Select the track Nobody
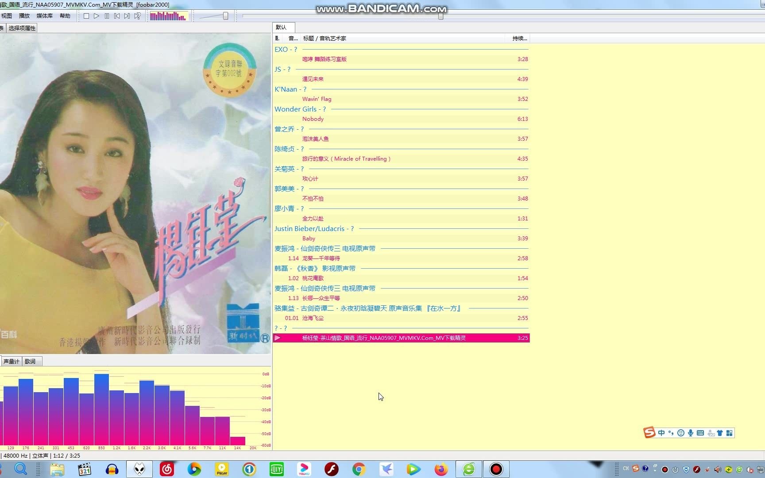This screenshot has width=765, height=478. (401, 119)
